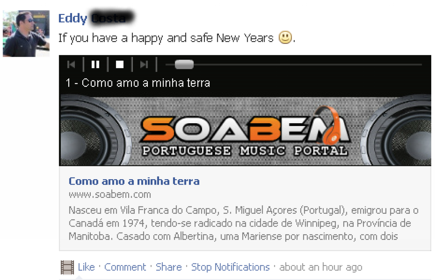435x280 pixels.
Task: Skip to next track
Action: 144,64
